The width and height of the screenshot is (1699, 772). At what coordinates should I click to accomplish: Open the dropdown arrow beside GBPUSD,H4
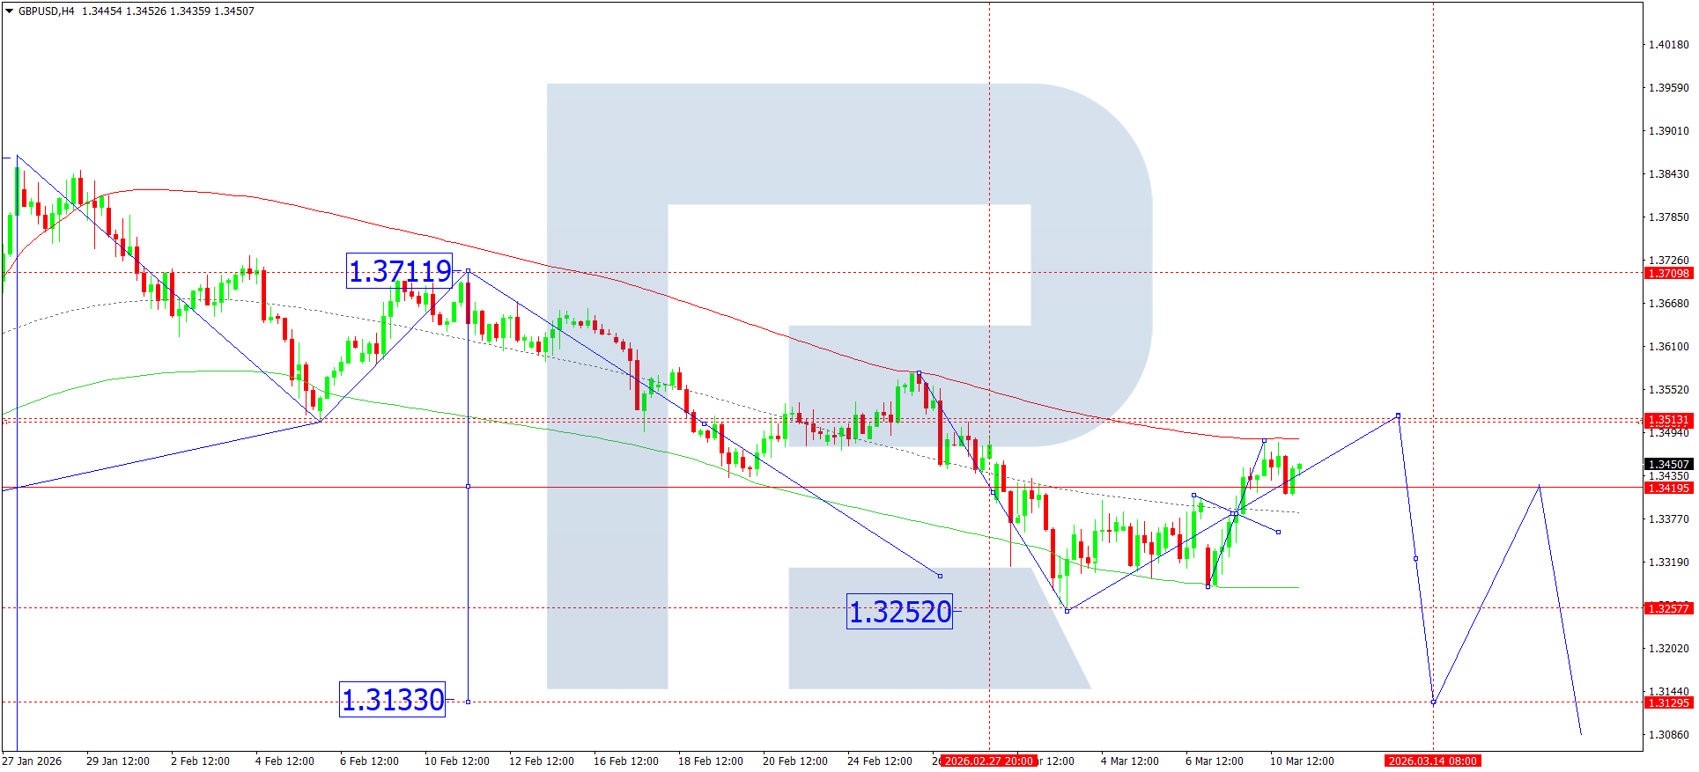point(10,11)
